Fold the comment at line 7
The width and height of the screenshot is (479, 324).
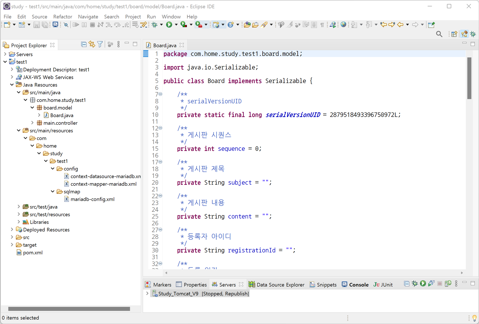tap(160, 94)
